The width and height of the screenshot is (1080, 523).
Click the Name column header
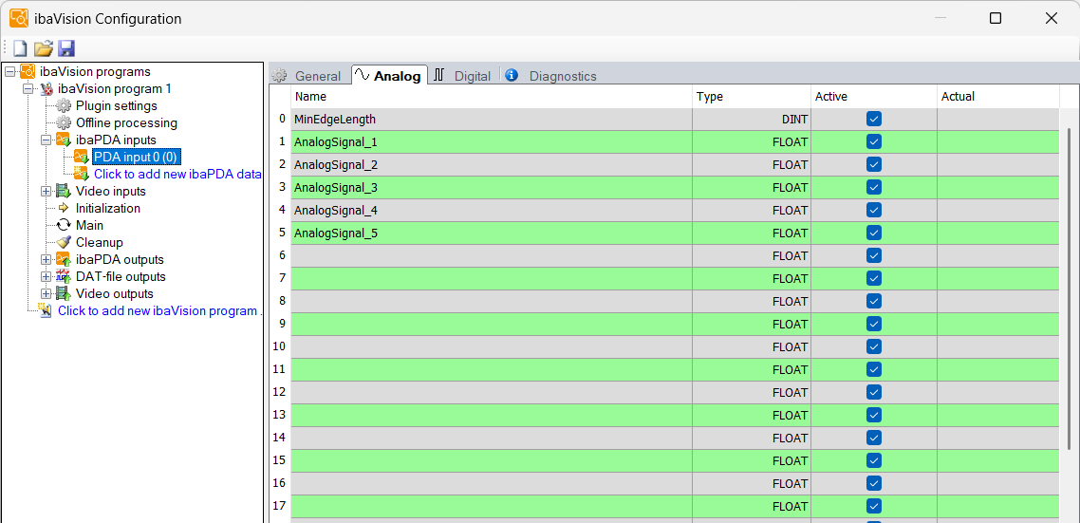491,97
